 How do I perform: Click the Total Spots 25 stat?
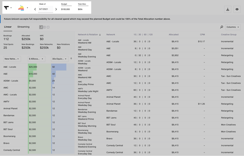click(x=8, y=46)
